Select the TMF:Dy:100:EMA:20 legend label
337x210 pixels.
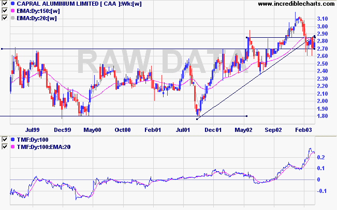tap(43, 147)
